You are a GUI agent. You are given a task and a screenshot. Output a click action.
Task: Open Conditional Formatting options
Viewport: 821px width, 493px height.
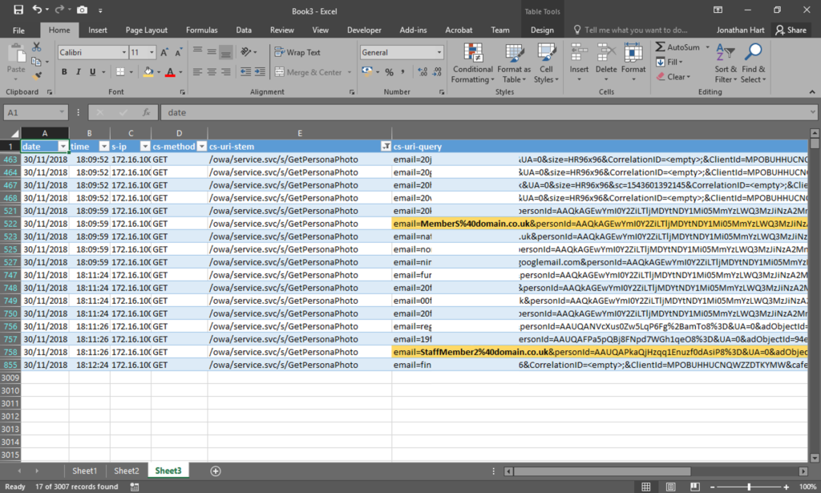(472, 64)
